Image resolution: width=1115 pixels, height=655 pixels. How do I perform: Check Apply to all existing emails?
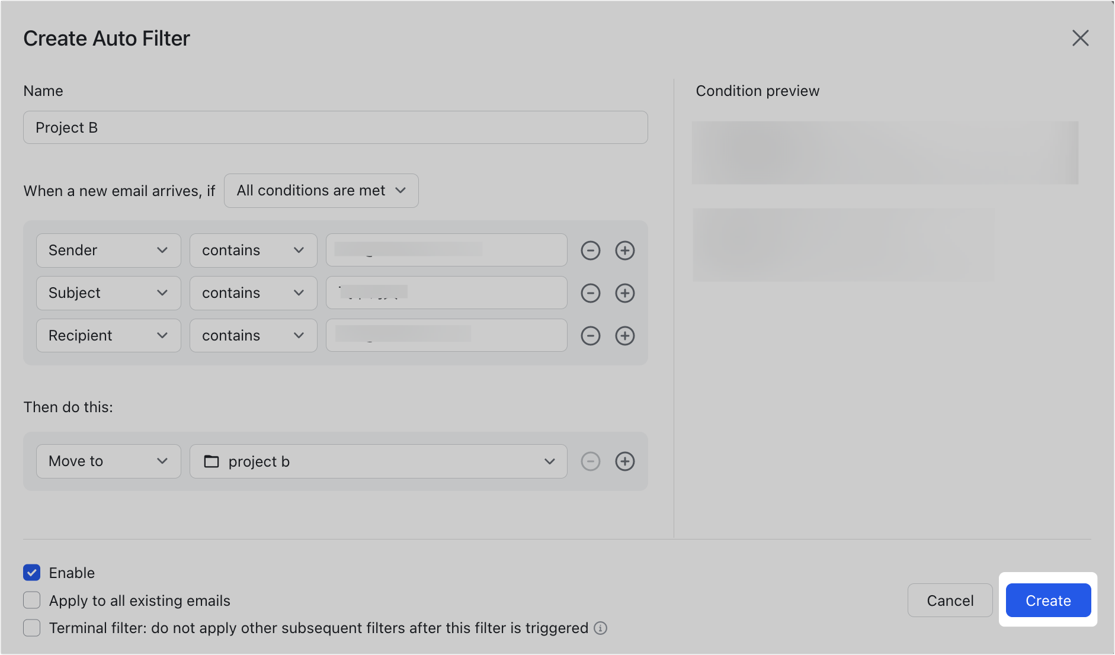[31, 600]
